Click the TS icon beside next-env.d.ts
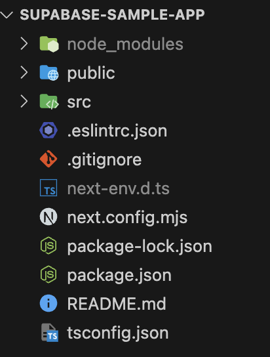This screenshot has width=270, height=357. (48, 188)
